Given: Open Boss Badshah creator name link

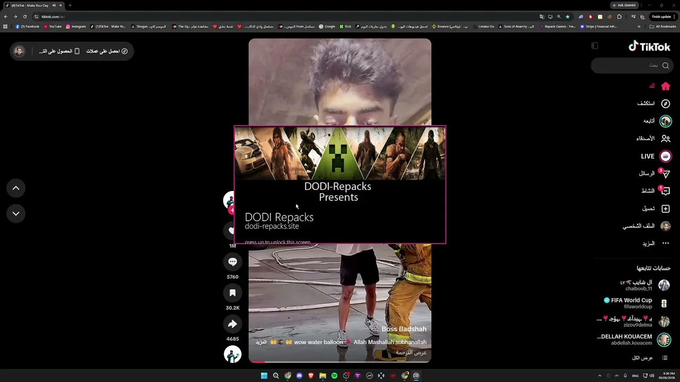Looking at the screenshot, I should coord(404,329).
